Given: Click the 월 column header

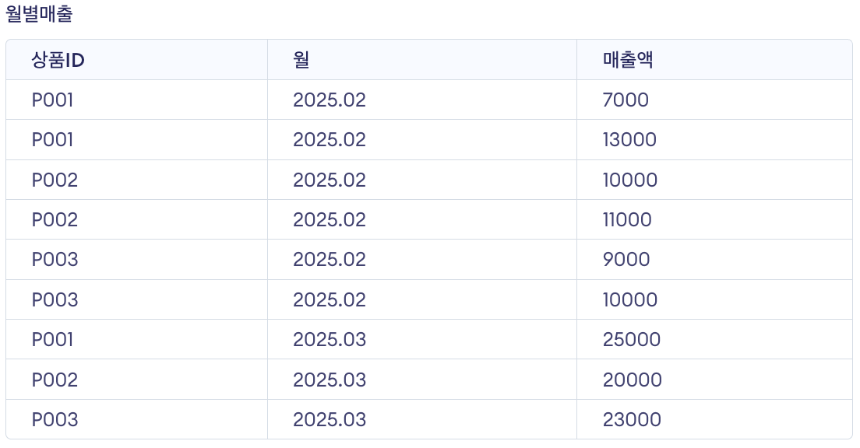Looking at the screenshot, I should 421,60.
